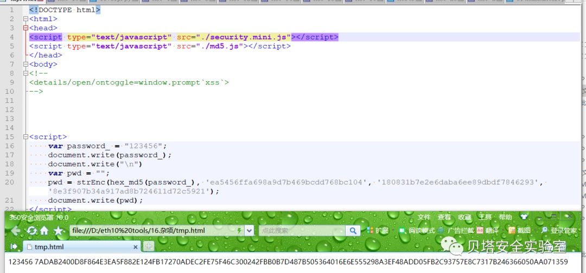
Task: Toggle the sidebar arrow left of tabs
Action: click(x=14, y=246)
